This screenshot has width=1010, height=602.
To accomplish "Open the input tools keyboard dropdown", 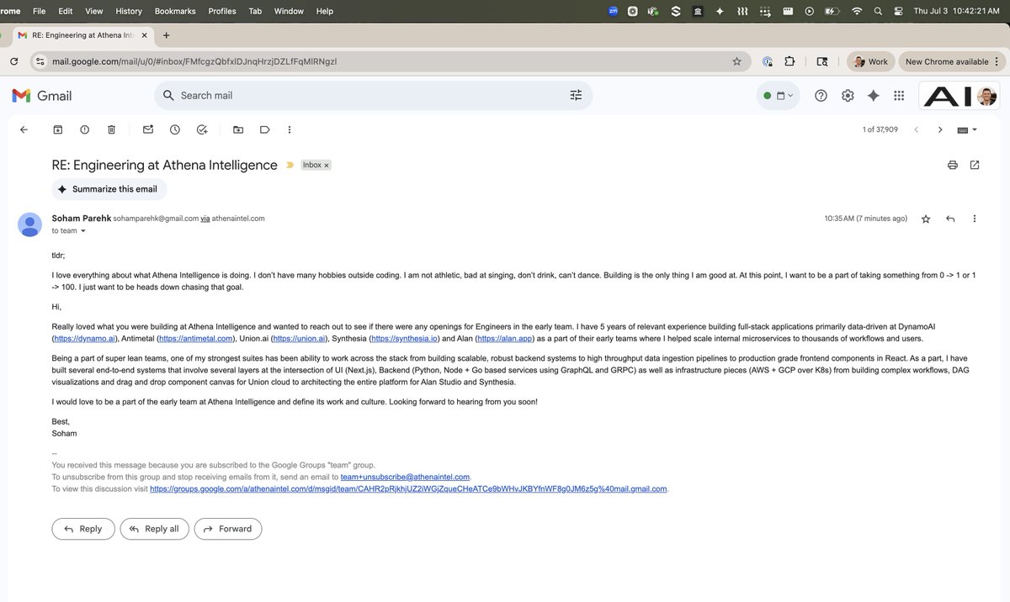I will 968,129.
